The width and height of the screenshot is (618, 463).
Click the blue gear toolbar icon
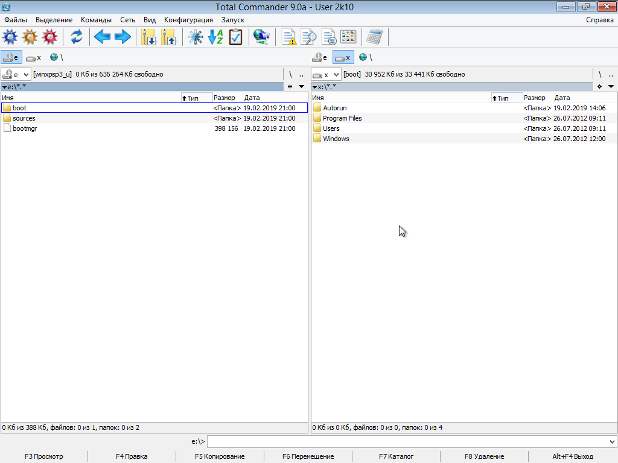tap(10, 37)
